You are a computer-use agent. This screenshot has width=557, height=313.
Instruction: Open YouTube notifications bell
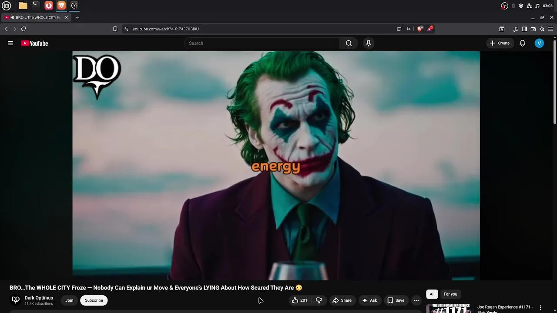523,43
